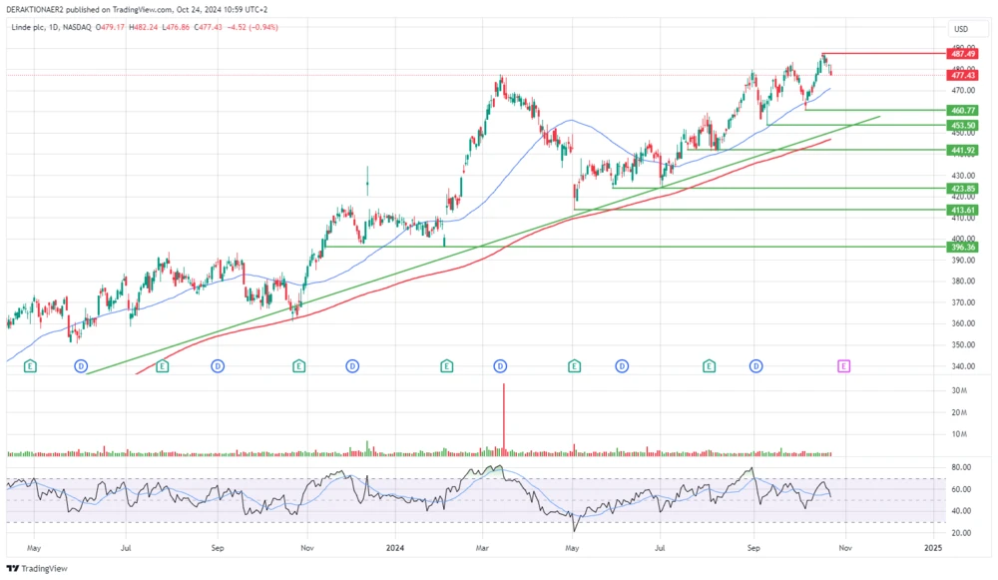Click the first green earnings E badge

(30, 366)
